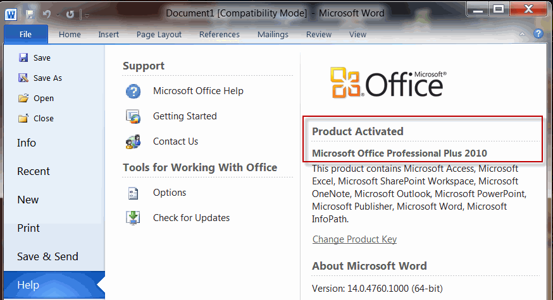Click Undo in the Quick Access Toolbar
Image resolution: width=553 pixels, height=300 pixels.
click(47, 14)
